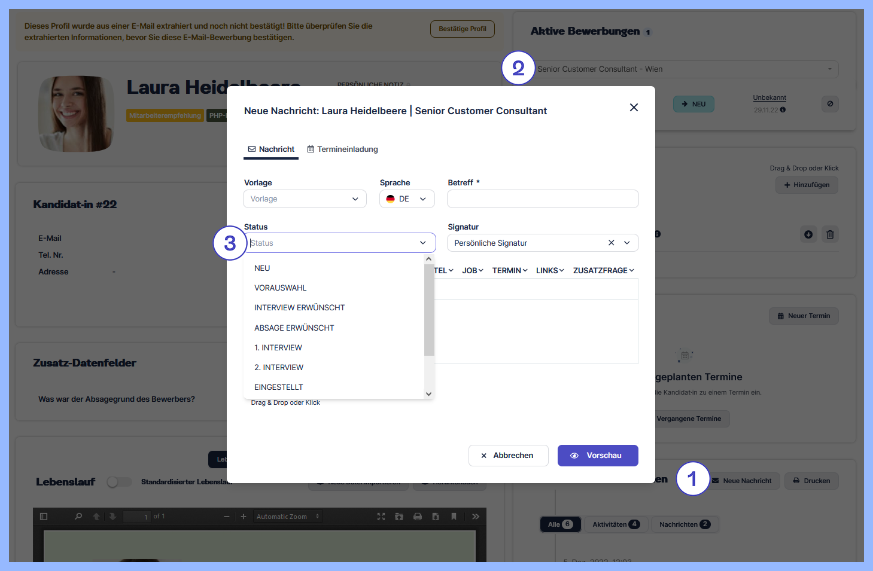Select INTERVIEW ERWÜNSCHT from status list
This screenshot has height=571, width=873.
pyautogui.click(x=299, y=308)
